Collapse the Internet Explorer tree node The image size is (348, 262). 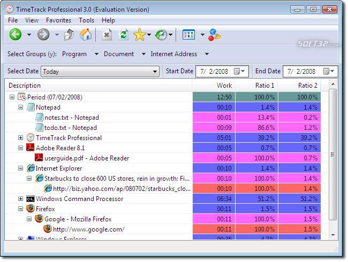coord(21,168)
